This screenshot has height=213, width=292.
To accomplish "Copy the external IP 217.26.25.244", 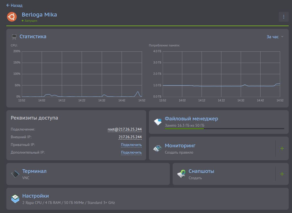I will [x=130, y=137].
